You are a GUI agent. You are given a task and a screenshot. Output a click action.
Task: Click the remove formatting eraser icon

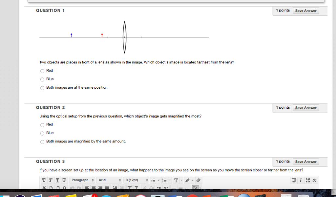[x=199, y=180]
